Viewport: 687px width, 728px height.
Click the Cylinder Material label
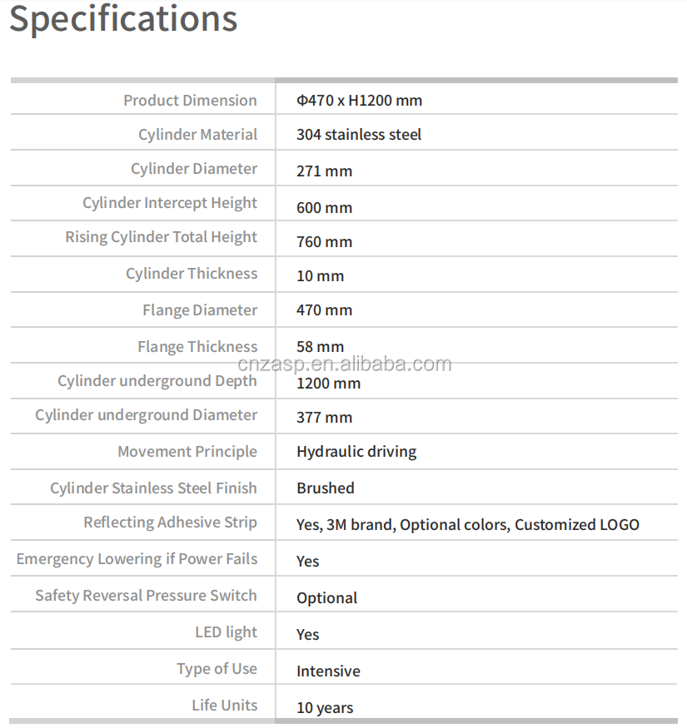(197, 135)
